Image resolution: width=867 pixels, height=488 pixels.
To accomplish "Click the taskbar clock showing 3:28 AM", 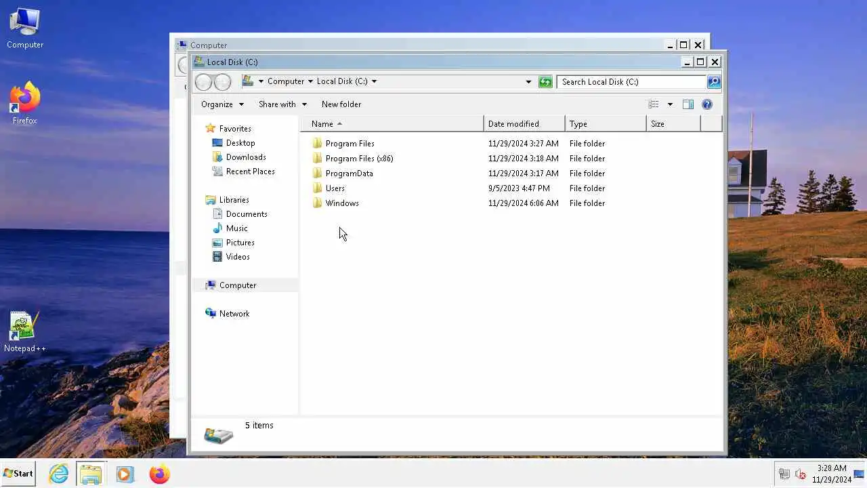I will pos(832,474).
